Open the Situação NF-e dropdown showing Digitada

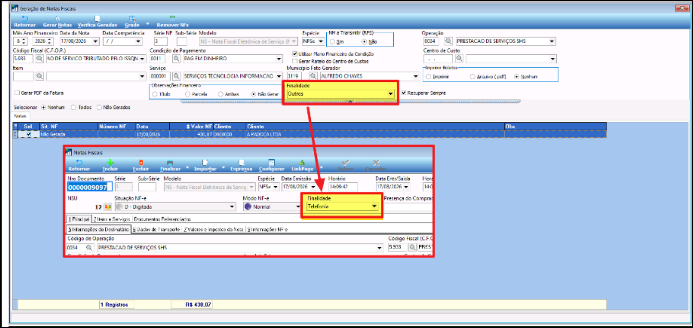[232, 207]
